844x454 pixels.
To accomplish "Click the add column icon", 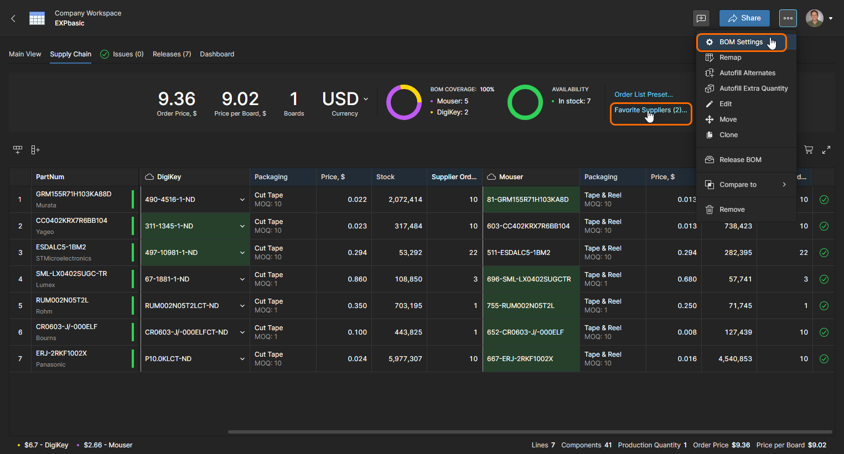I will [35, 150].
